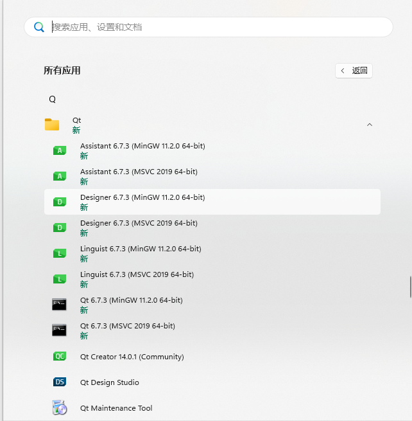This screenshot has width=412, height=421.
Task: Open Designer 6.7.3 MinGW icon
Action: pos(60,202)
